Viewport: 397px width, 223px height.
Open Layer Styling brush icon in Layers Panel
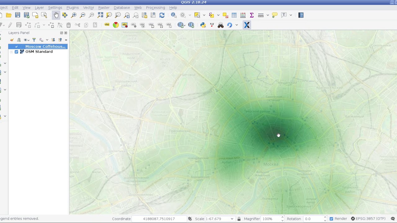(x=12, y=40)
